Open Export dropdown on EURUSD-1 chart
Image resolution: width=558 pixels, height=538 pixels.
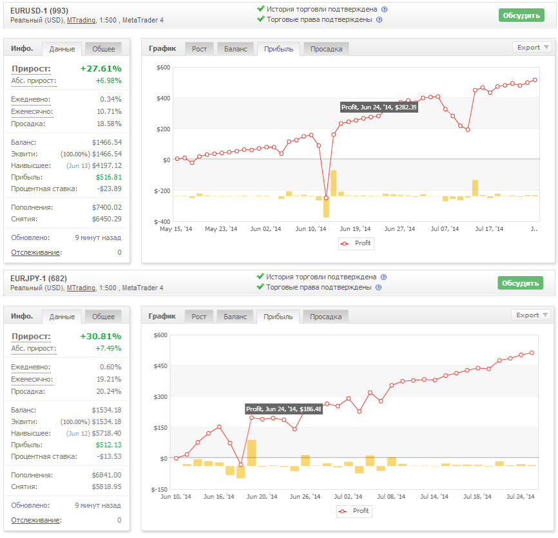click(x=532, y=47)
